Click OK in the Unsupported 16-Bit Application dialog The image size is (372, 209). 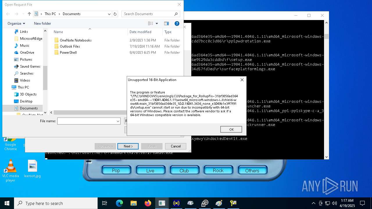pyautogui.click(x=231, y=129)
